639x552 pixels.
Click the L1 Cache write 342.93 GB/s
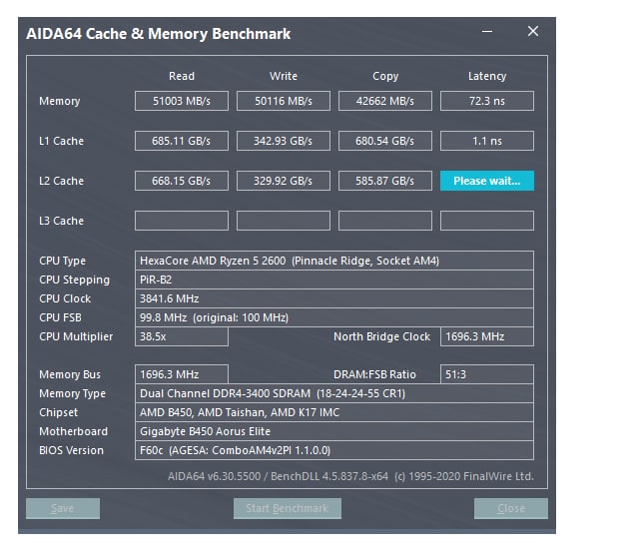click(x=284, y=141)
